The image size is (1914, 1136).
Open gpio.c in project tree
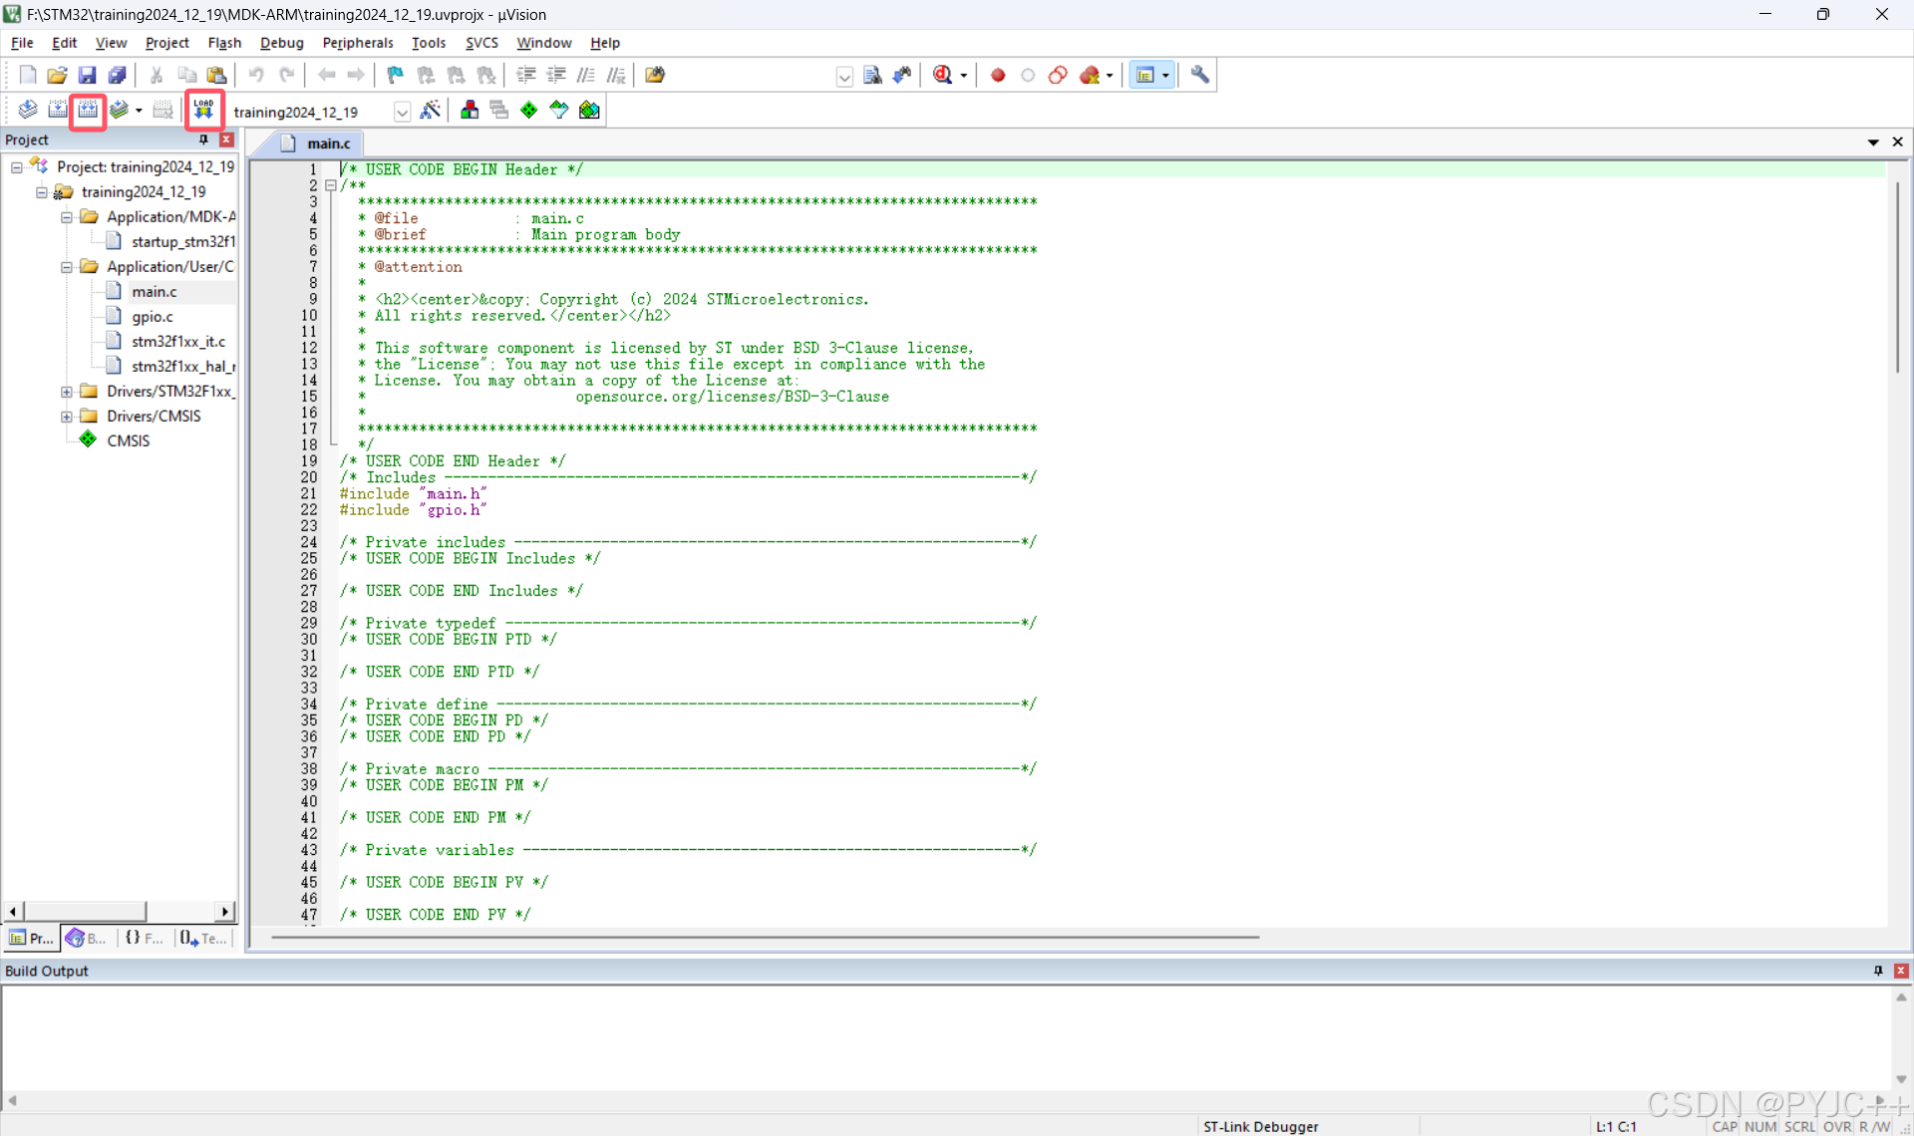(152, 317)
